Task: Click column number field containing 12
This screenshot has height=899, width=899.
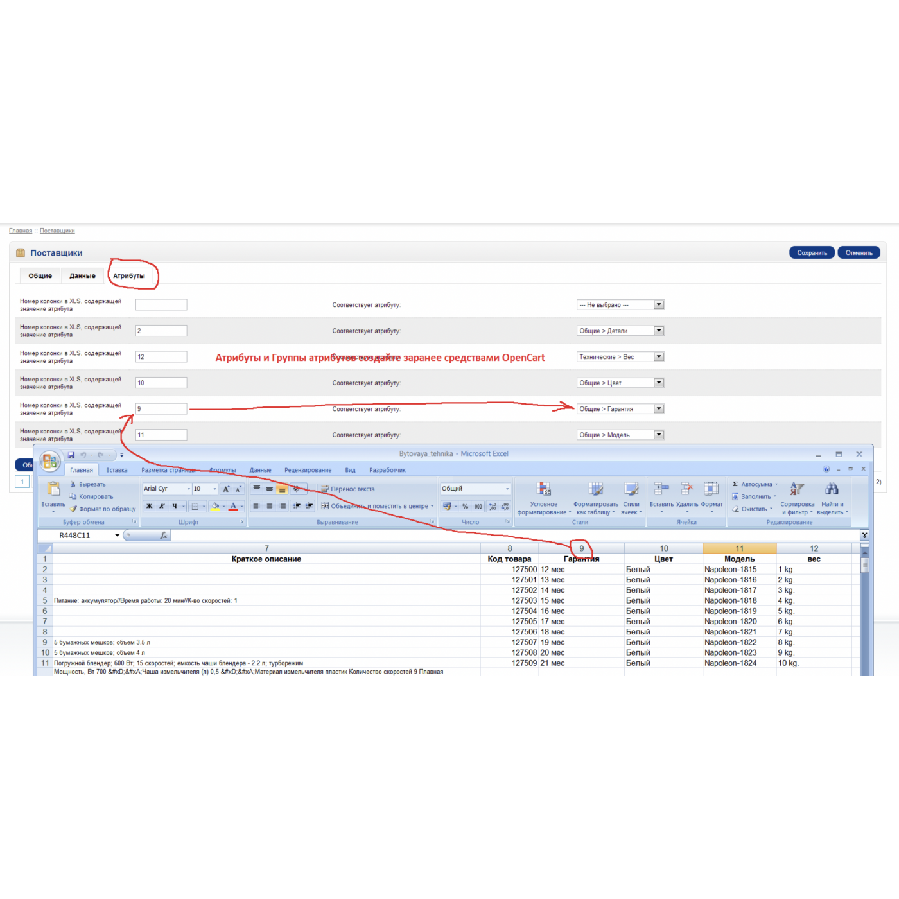Action: pyautogui.click(x=161, y=357)
